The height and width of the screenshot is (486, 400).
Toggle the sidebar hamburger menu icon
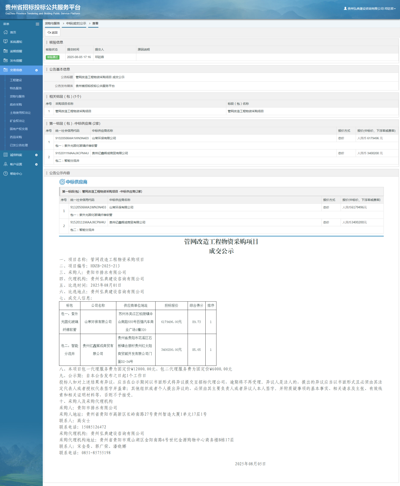pos(37,24)
